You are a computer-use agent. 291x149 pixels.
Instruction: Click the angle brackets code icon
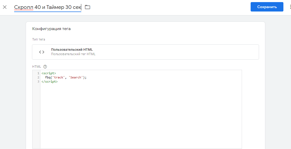coord(42,52)
